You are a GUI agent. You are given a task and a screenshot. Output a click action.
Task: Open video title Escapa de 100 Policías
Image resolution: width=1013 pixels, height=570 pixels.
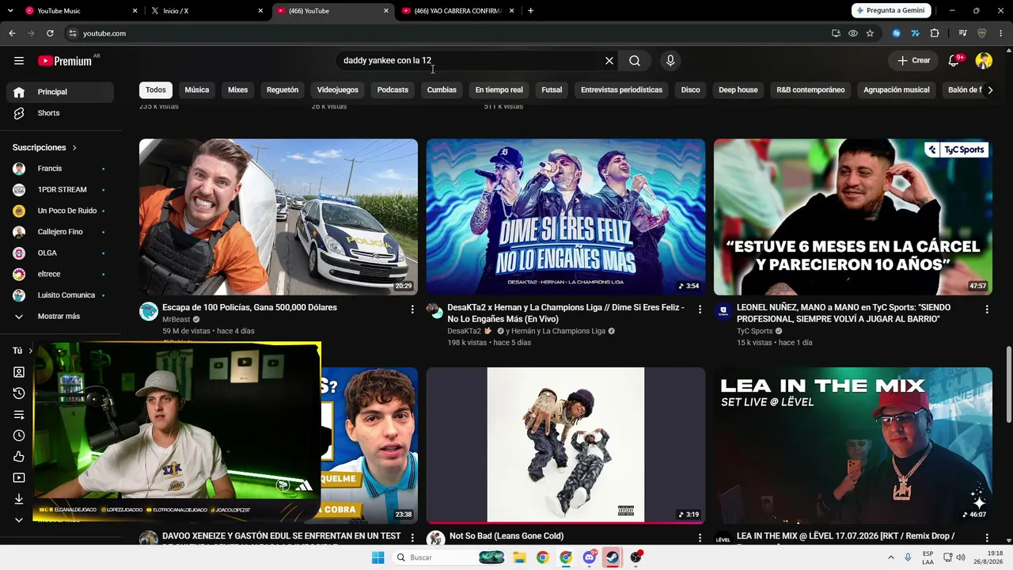click(x=249, y=307)
